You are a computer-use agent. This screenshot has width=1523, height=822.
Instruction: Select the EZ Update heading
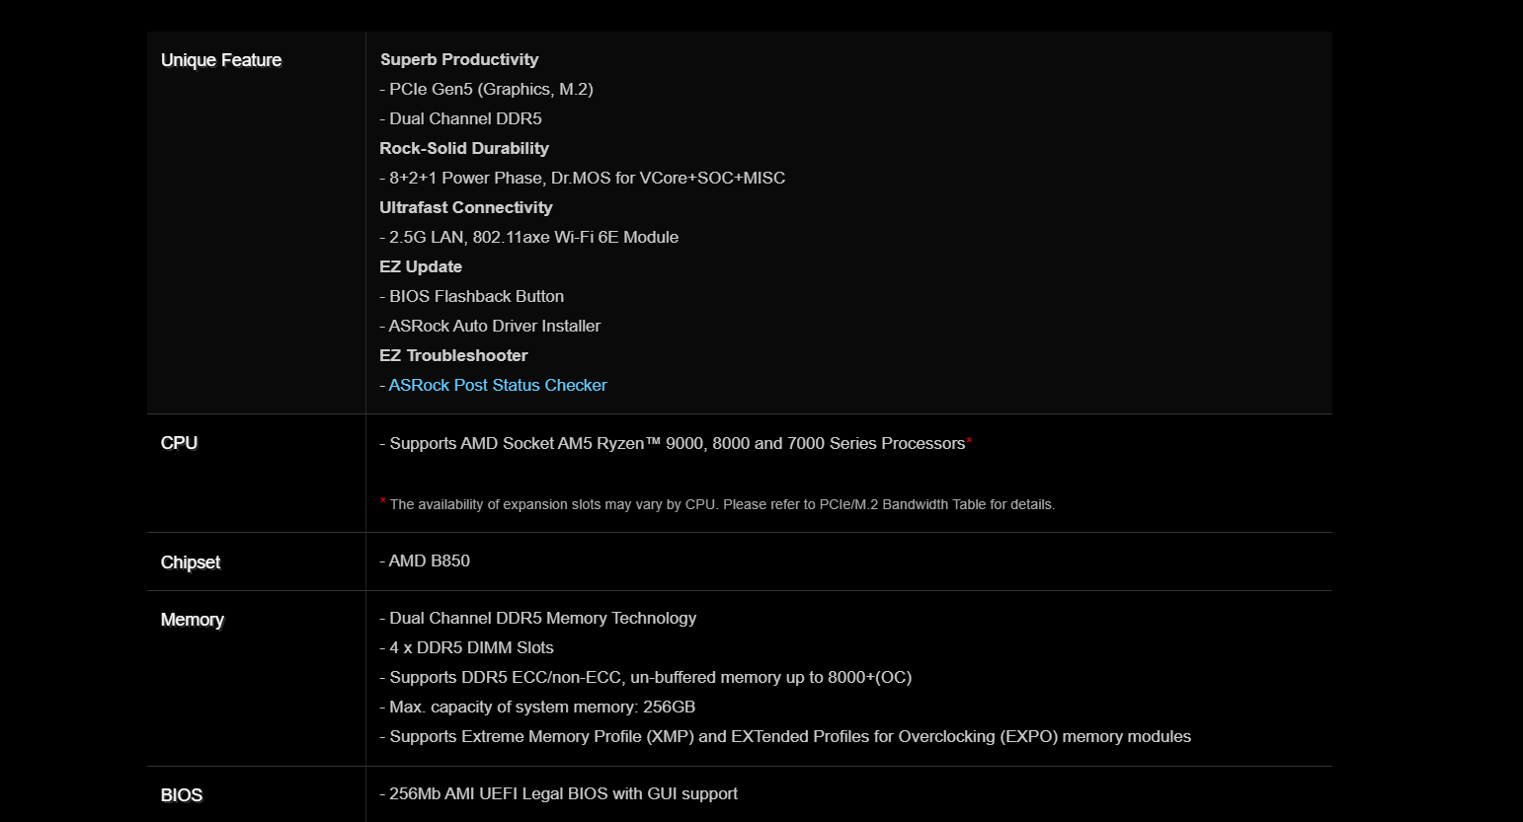(x=421, y=266)
